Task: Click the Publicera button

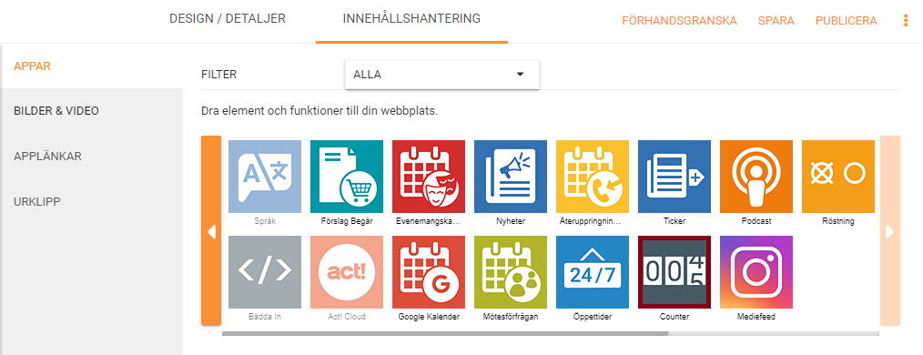Action: click(846, 21)
